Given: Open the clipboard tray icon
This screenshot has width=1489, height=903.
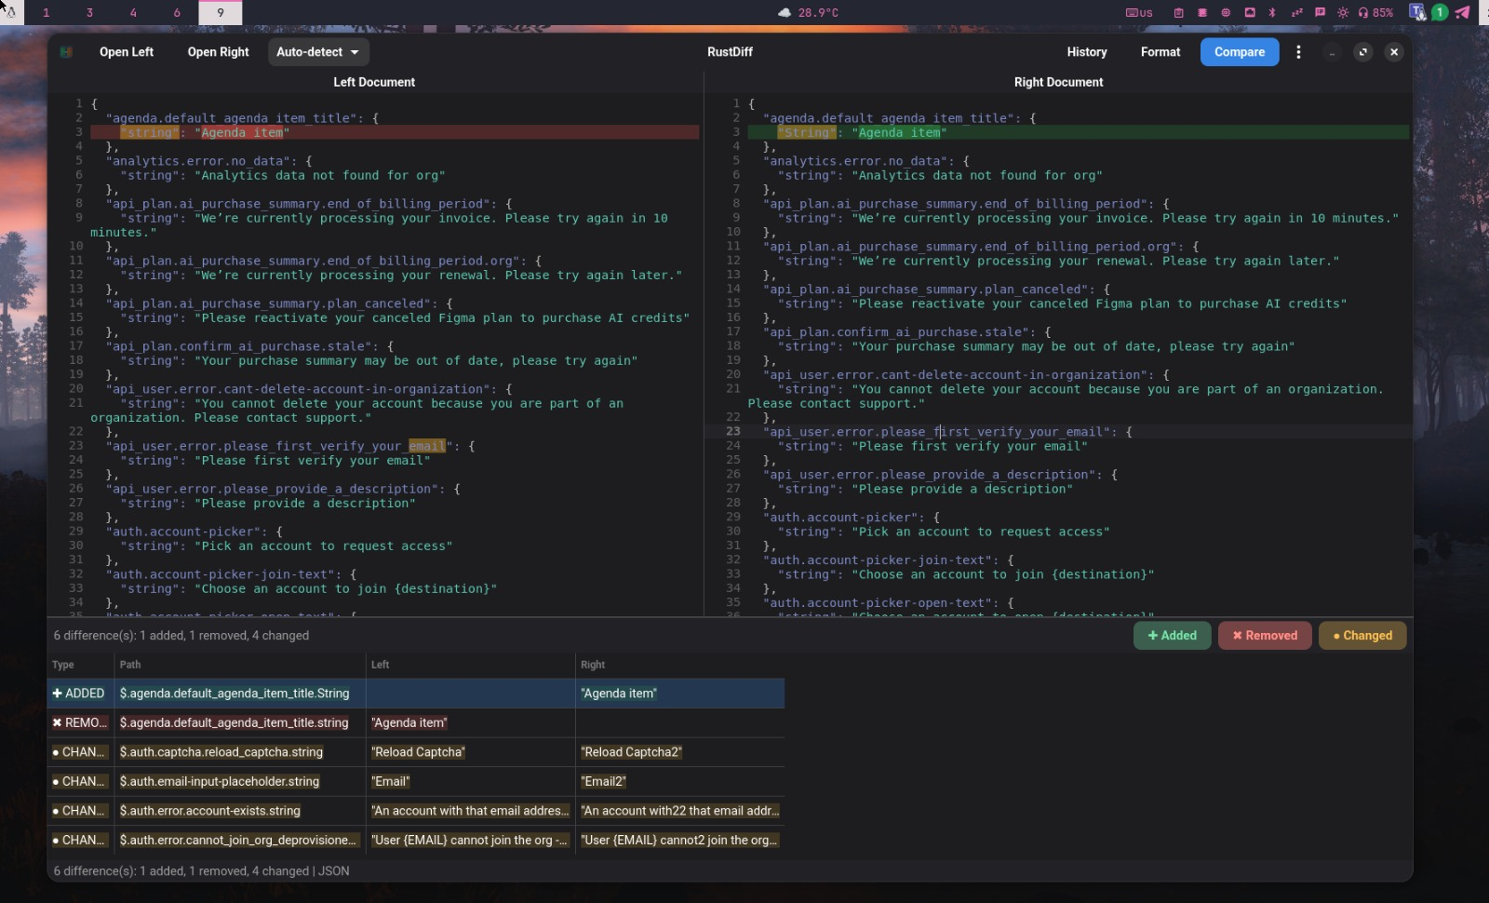Looking at the screenshot, I should click(1178, 12).
